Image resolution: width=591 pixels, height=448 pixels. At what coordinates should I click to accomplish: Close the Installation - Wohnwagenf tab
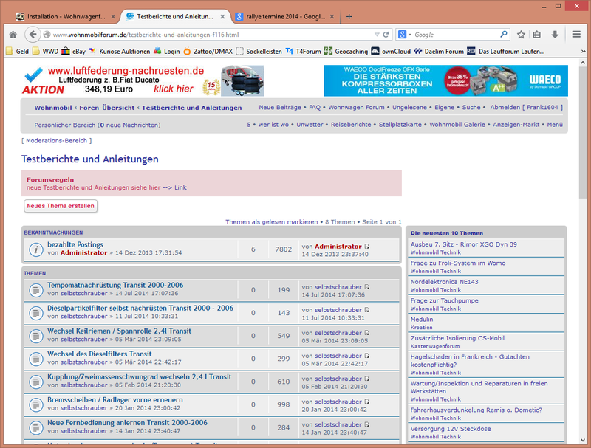[113, 16]
